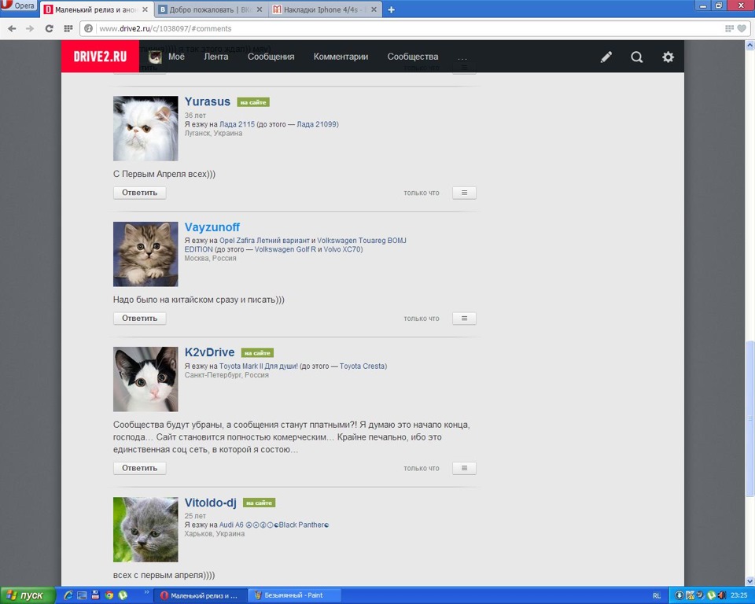Viewport: 755px width, 604px height.
Task: Click the RL language indicator in tray
Action: (x=657, y=596)
